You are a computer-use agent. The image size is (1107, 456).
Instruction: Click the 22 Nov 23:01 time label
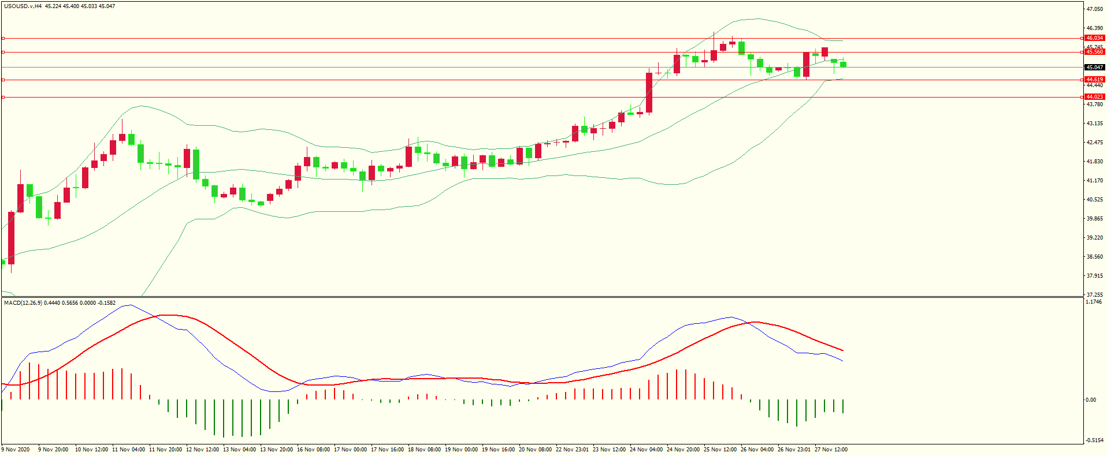[572, 450]
